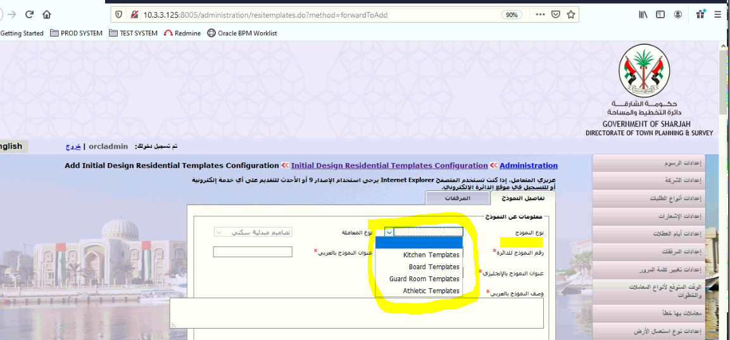Screen dimensions: 730x340
Task: Open the PROD SYSTEM bookmark folder
Action: [x=77, y=33]
